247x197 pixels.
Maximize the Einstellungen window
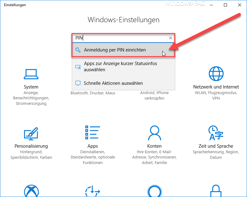click(x=225, y=5)
